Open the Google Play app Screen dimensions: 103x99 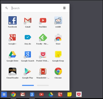pos(27,71)
